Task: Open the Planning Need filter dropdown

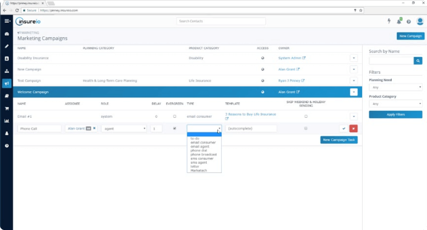Action: (395, 87)
